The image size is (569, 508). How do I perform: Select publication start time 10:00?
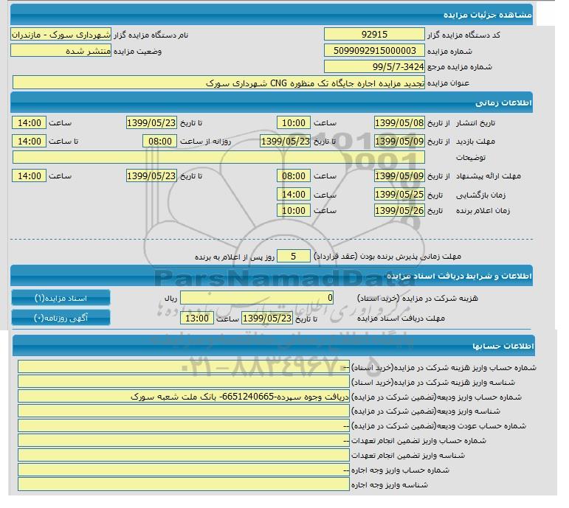[x=294, y=122]
